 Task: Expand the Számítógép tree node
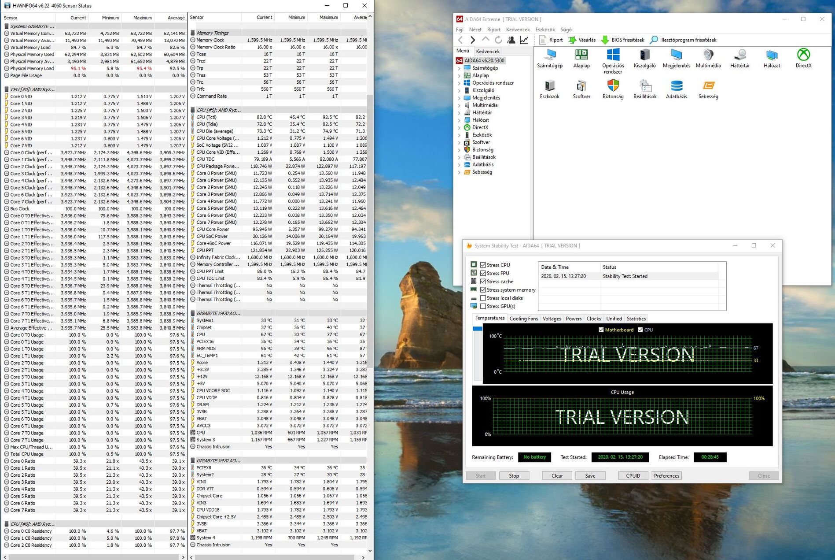[459, 68]
